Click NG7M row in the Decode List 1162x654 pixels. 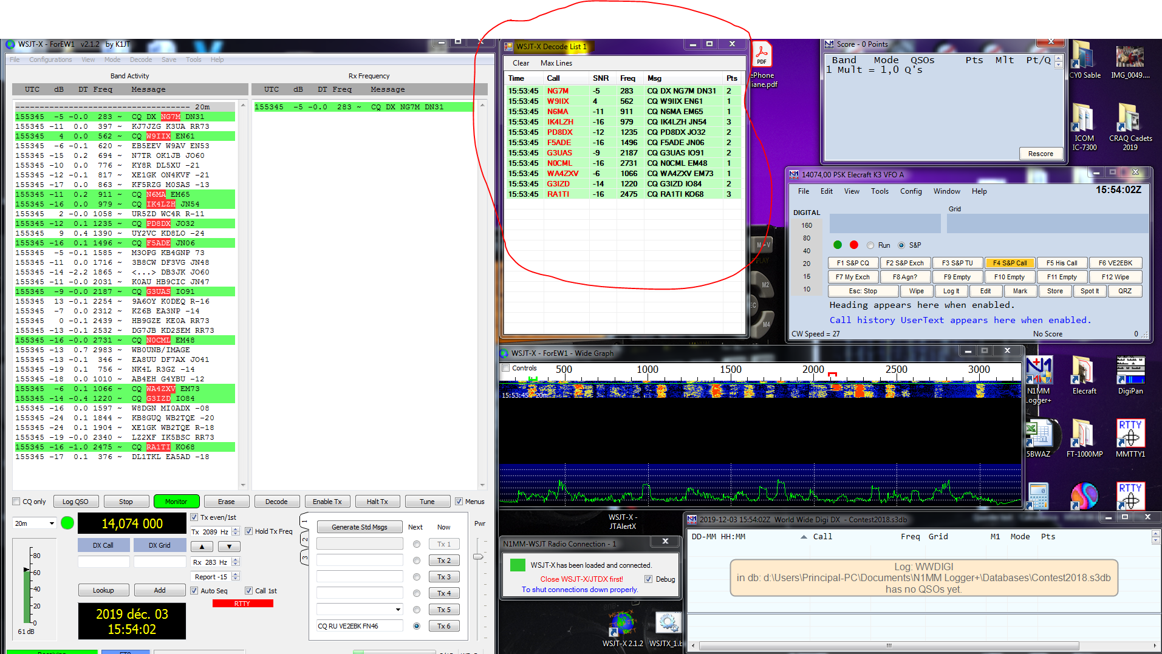(623, 91)
